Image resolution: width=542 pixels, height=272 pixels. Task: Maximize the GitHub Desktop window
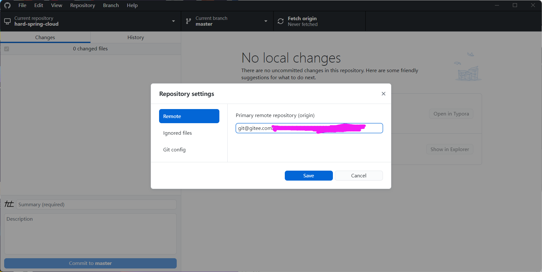click(515, 5)
